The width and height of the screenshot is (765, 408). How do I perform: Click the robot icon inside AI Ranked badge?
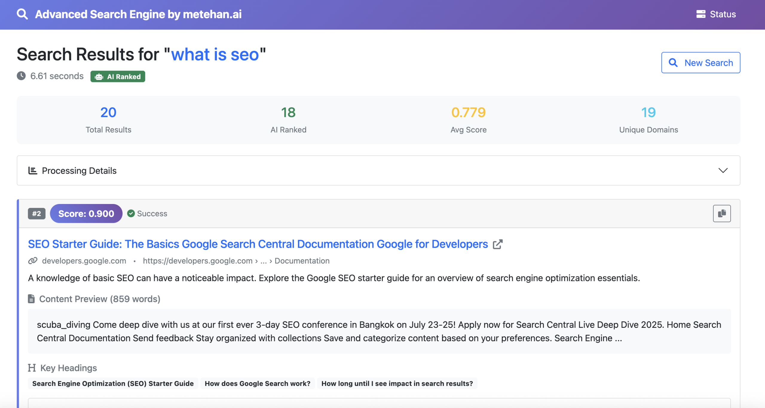(x=99, y=77)
